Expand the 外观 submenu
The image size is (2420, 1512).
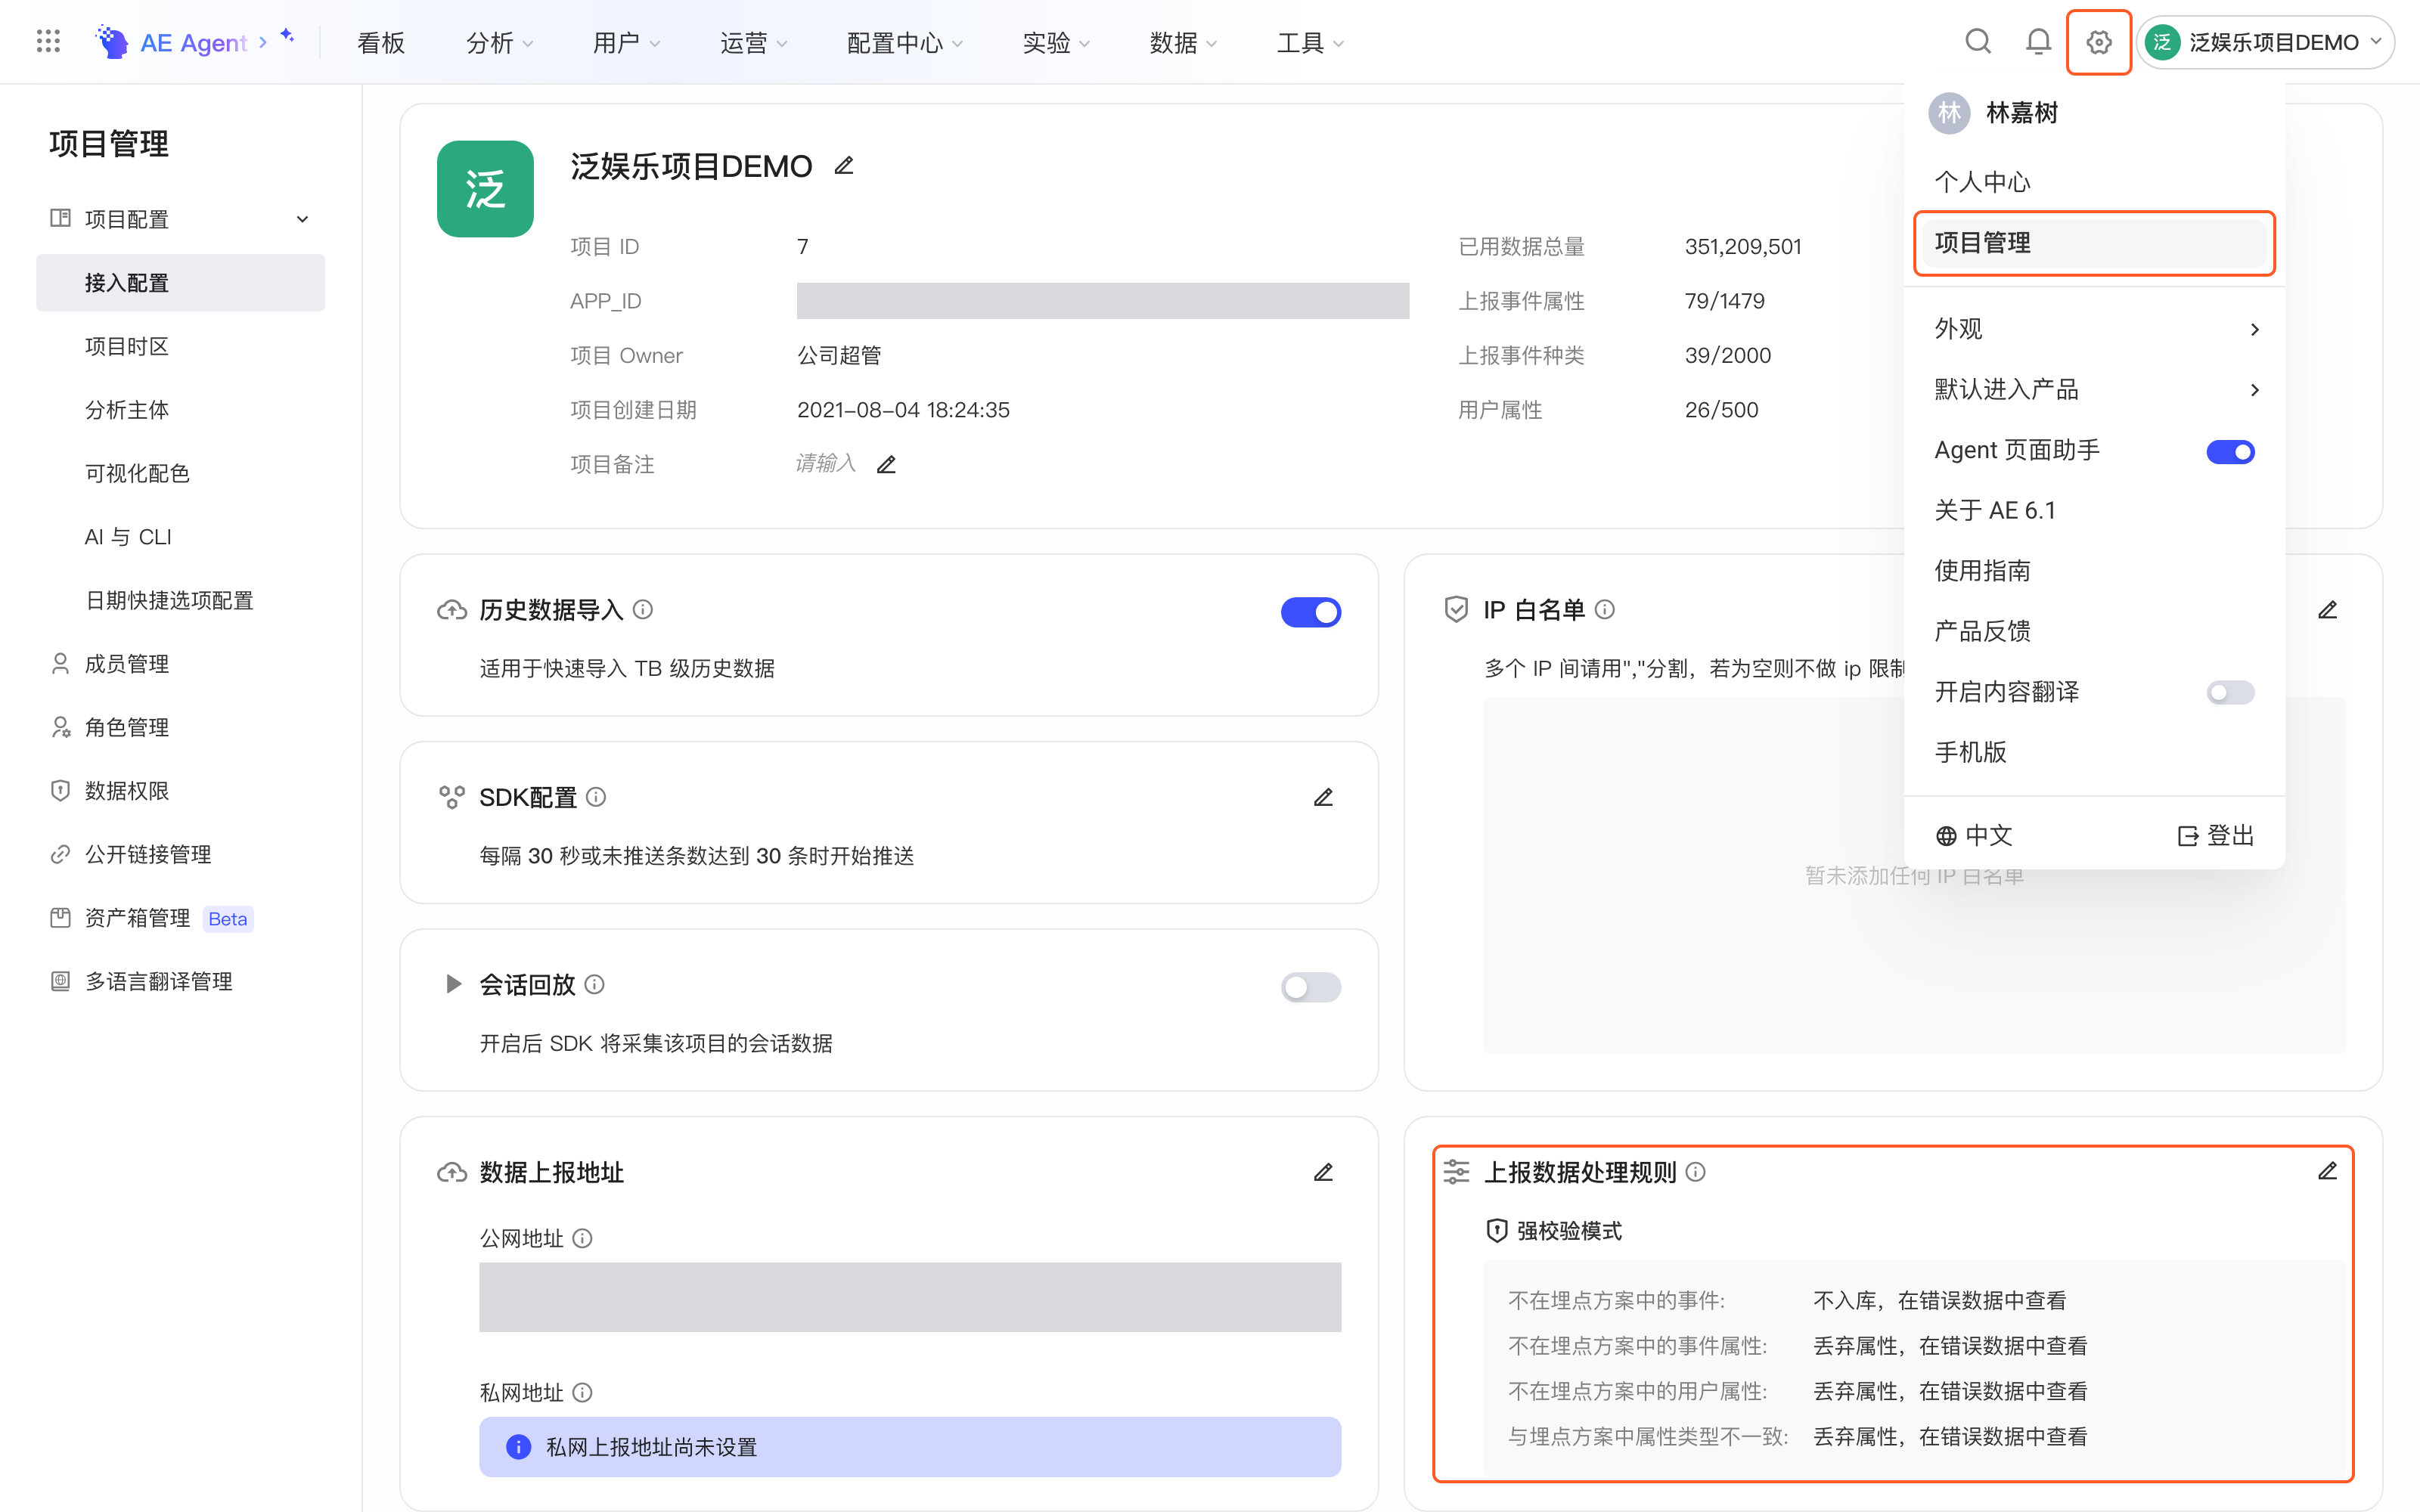point(2094,329)
